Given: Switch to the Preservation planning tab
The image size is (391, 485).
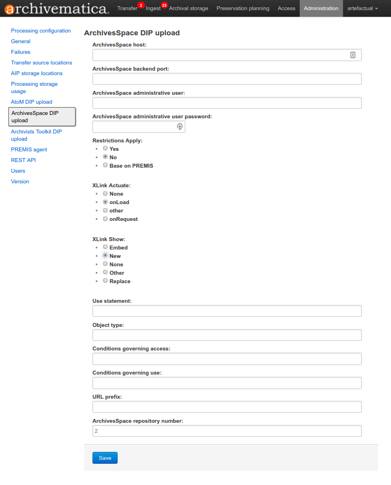Looking at the screenshot, I should (243, 8).
